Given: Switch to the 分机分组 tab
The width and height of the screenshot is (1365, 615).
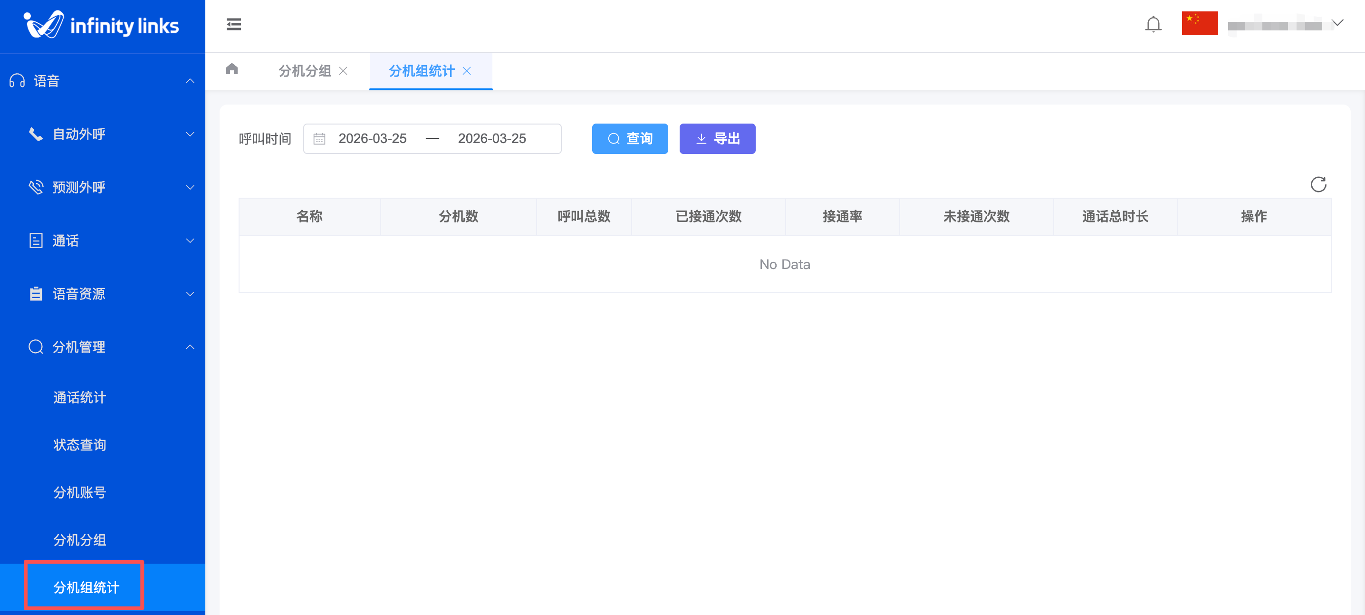Looking at the screenshot, I should point(305,71).
